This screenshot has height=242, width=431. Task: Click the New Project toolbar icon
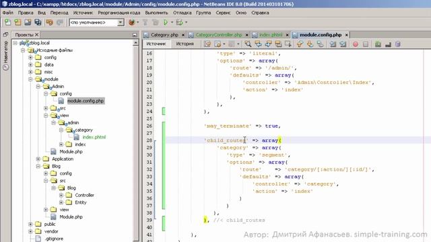(x=18, y=22)
